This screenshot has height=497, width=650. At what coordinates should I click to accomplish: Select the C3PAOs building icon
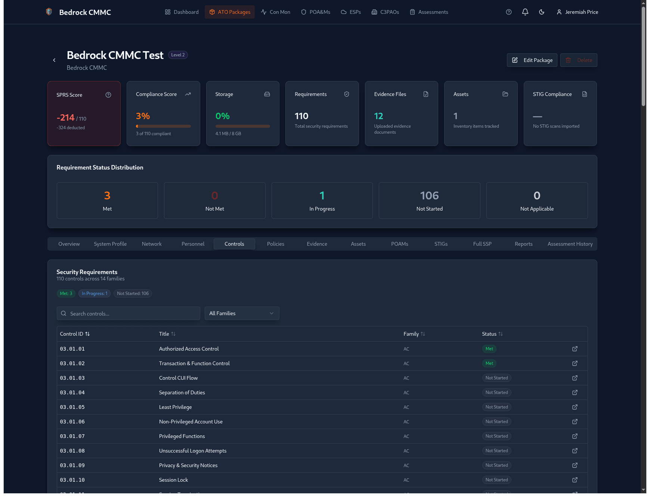(374, 12)
